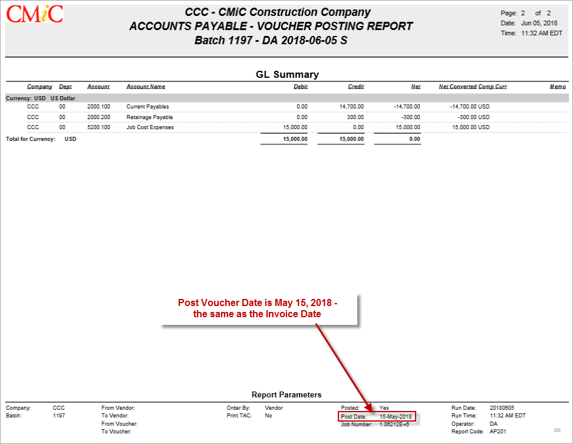573x444 pixels.
Task: Click the 'Current Payables' account name
Action: coord(147,107)
